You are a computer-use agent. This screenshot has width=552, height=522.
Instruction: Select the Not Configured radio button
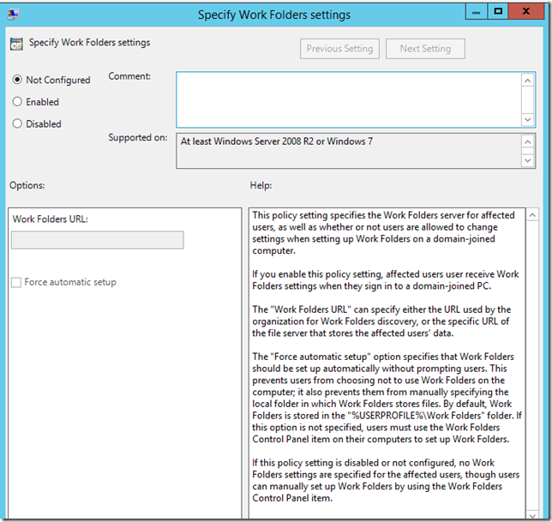click(x=18, y=80)
